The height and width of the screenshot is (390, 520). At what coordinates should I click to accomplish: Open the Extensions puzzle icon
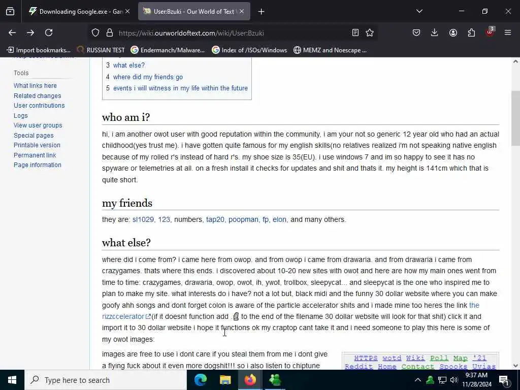(471, 33)
